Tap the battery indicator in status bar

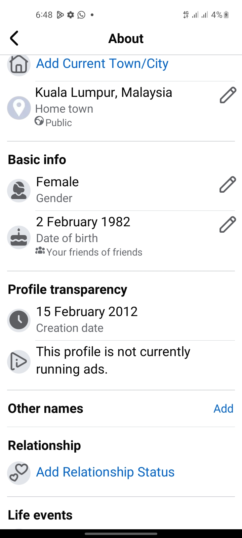(x=226, y=15)
